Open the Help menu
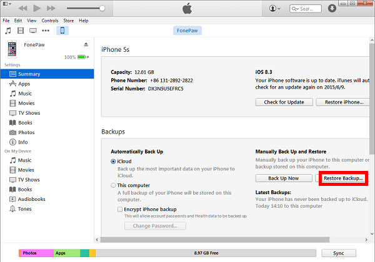The image size is (375, 262). coord(84,21)
